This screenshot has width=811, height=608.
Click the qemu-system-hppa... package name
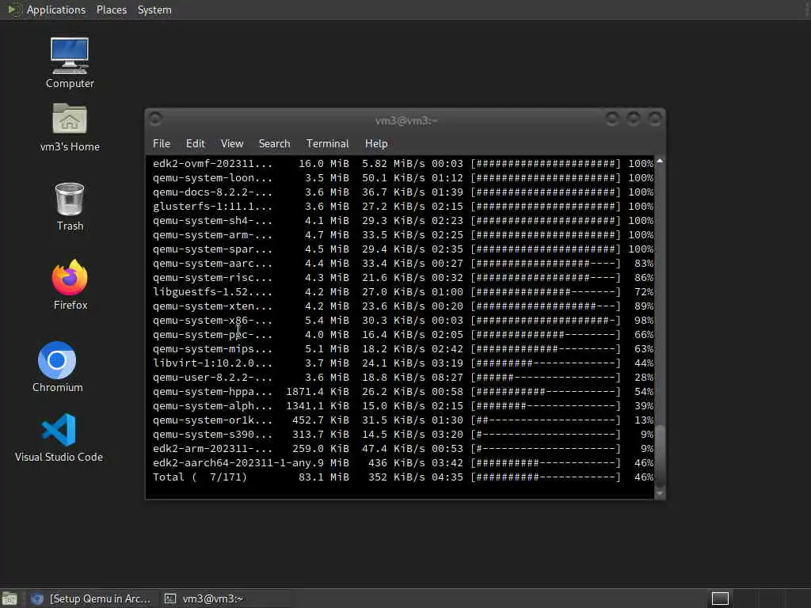click(x=212, y=392)
